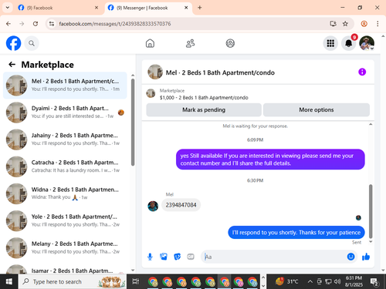
Task: View site information icon in address bar
Action: [52, 24]
